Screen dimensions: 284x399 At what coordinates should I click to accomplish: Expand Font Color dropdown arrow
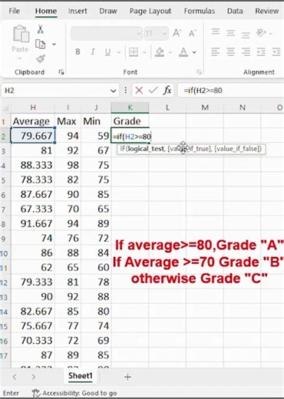(194, 52)
